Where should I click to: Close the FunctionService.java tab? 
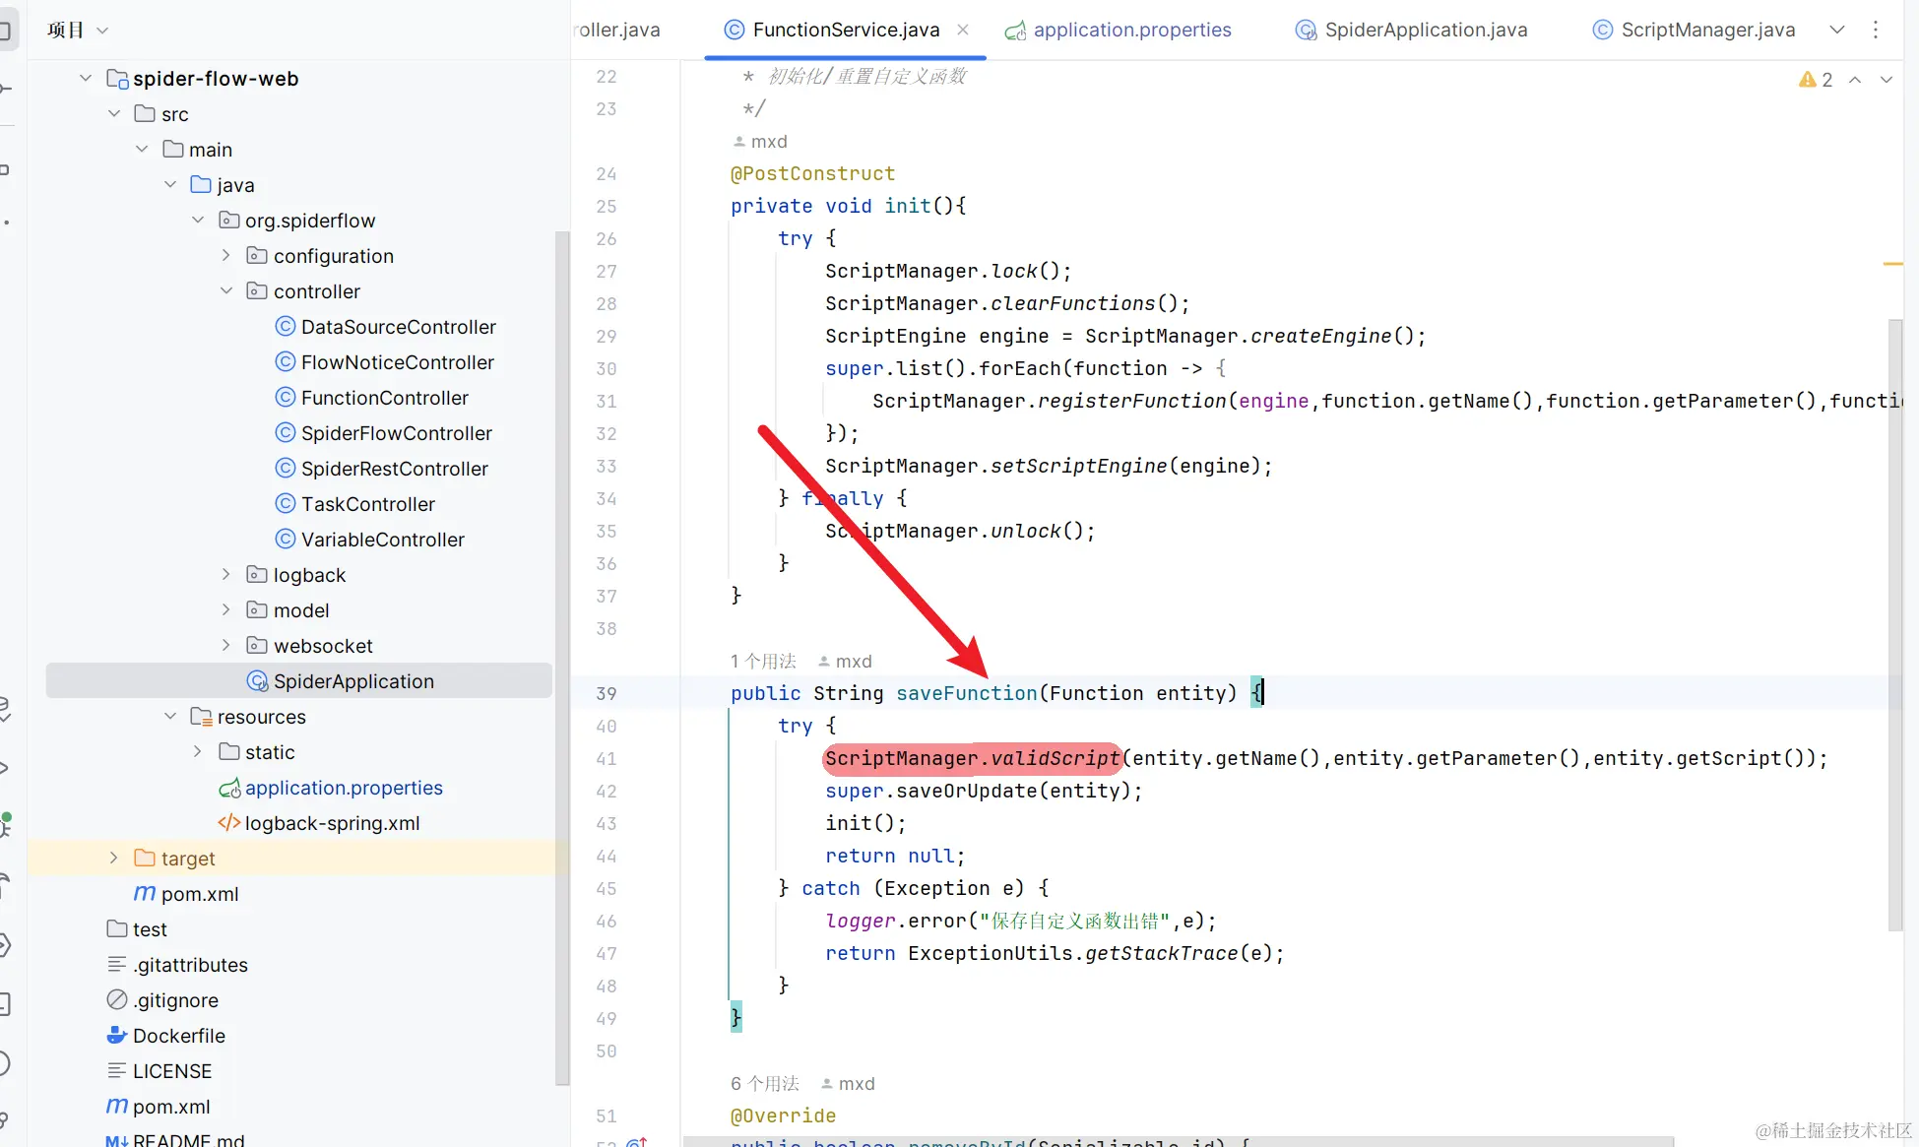point(963,30)
